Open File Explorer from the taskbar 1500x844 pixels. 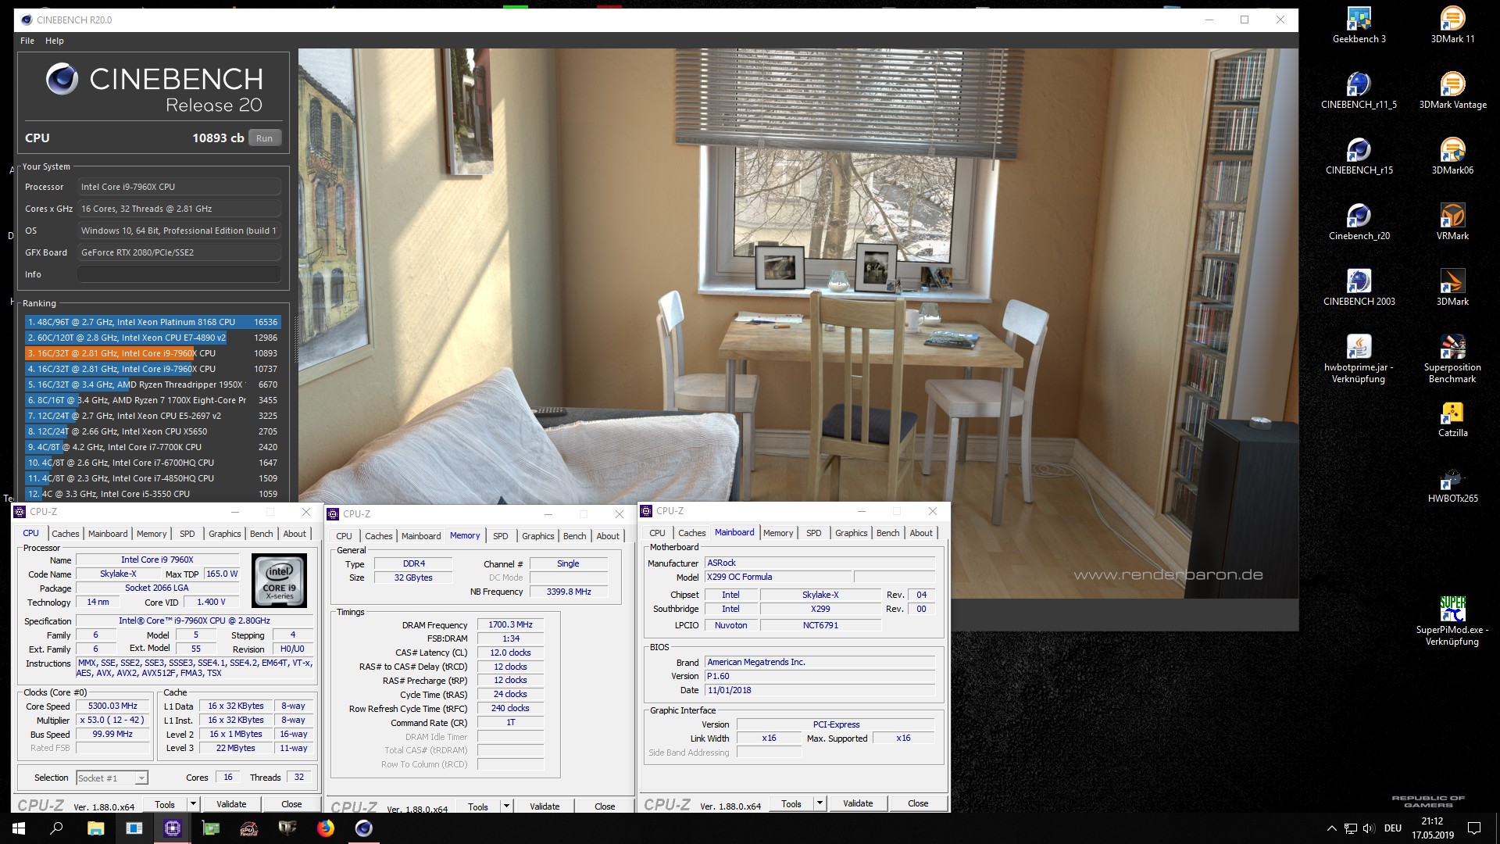click(x=95, y=828)
